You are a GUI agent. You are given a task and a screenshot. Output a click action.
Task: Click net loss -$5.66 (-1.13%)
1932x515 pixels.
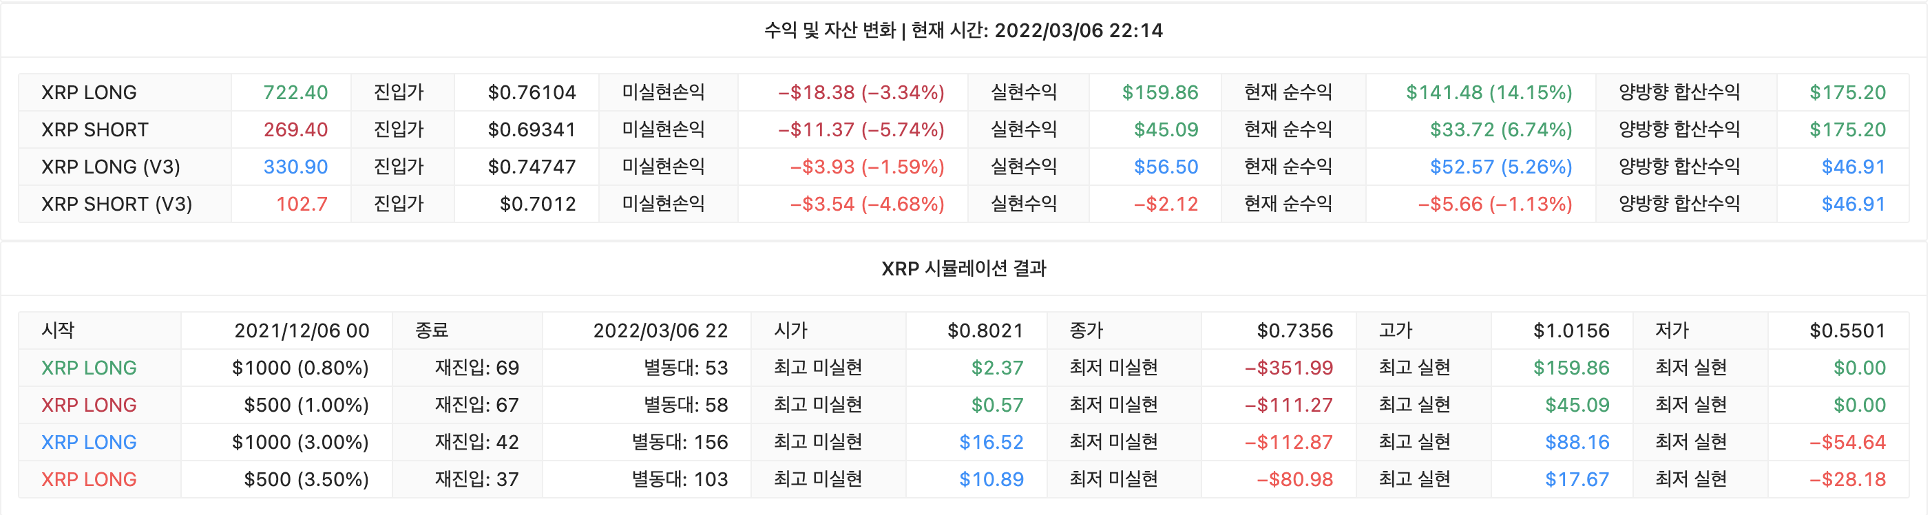[x=1495, y=204]
